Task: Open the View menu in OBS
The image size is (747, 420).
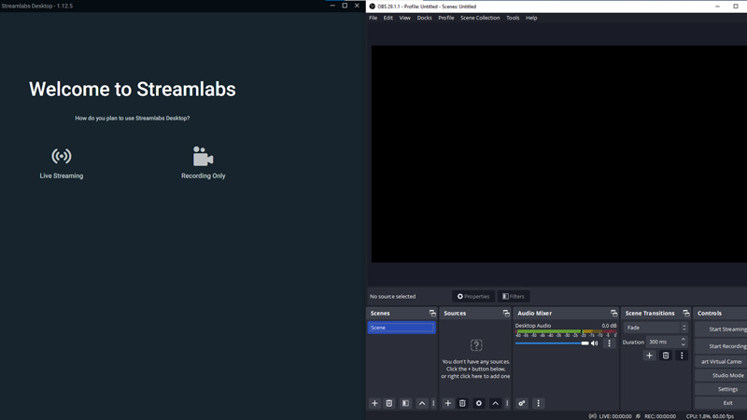Action: point(405,18)
